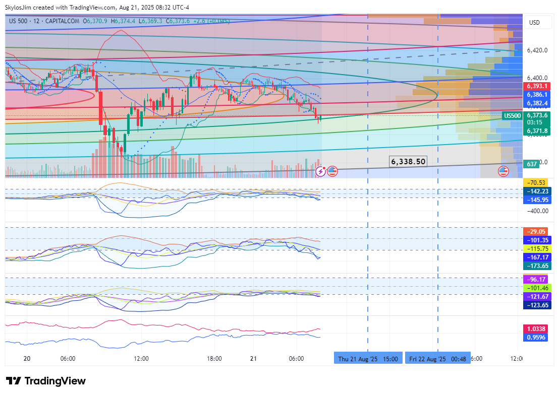Click the blue 6,386.1 price axis label
559x396 pixels.
tap(537, 95)
